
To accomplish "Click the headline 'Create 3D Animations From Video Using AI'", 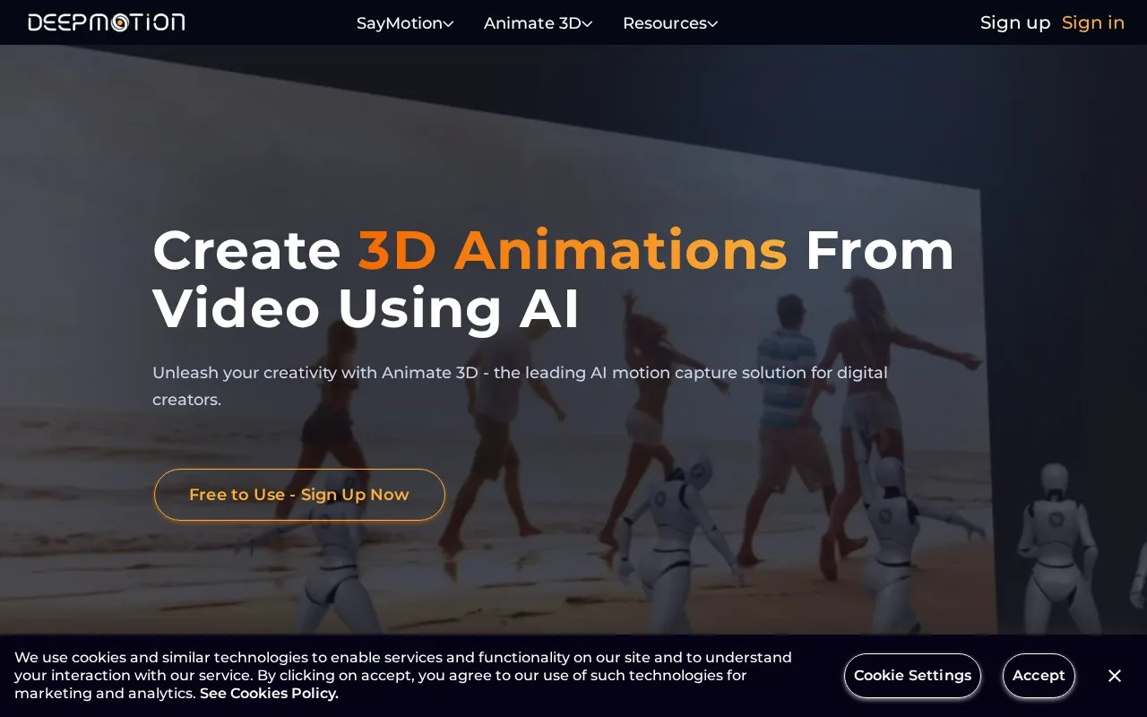I will tap(554, 279).
